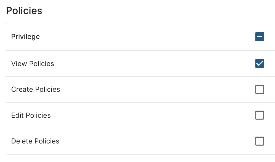Click the indeterminate minus icon beside Privilege

260,37
